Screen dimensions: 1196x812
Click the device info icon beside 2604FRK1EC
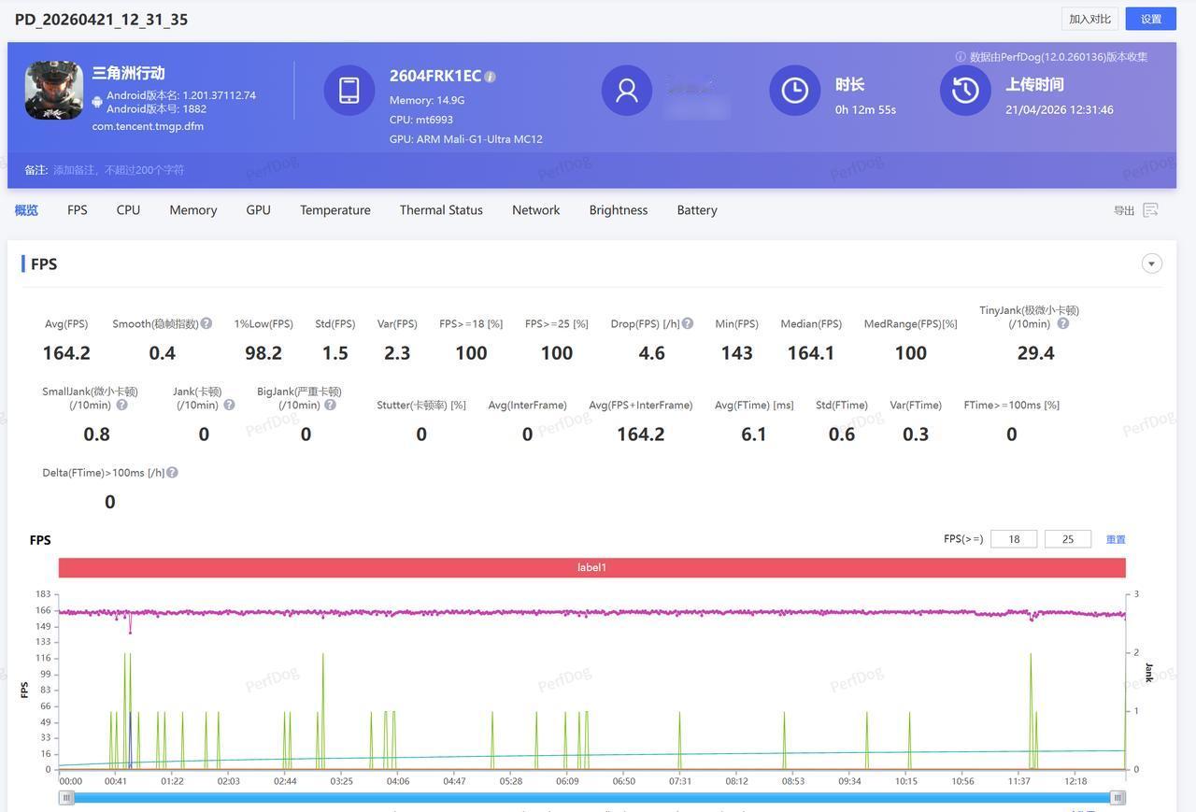[x=491, y=78]
